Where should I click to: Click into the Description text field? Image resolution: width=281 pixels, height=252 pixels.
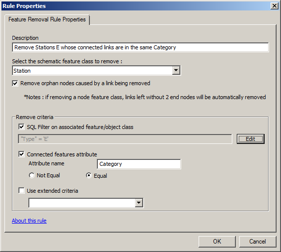click(x=140, y=47)
